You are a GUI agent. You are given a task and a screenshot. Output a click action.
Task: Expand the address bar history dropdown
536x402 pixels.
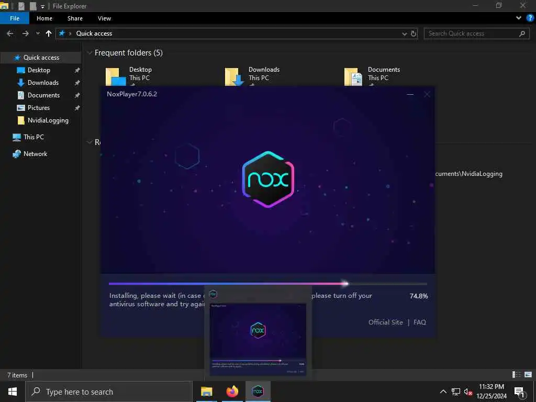(x=405, y=33)
